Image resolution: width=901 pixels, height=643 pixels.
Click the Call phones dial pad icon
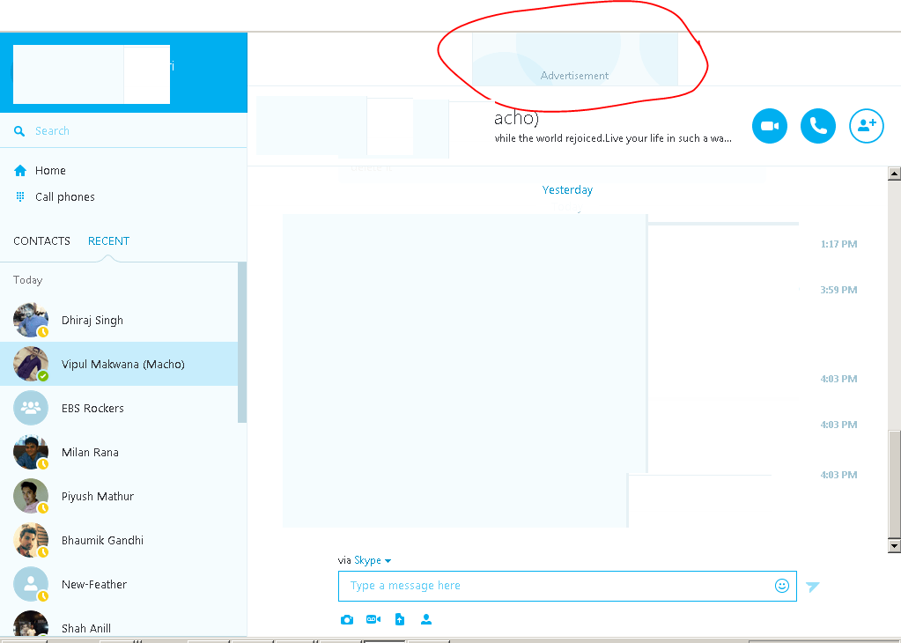[20, 197]
